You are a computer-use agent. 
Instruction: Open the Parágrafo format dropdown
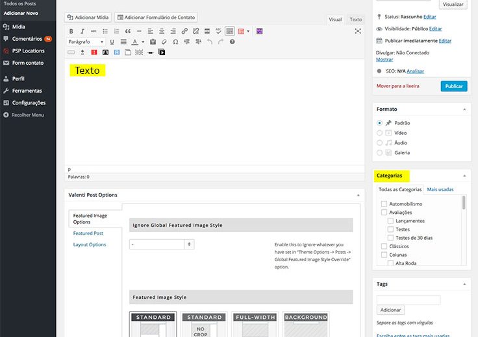(x=86, y=42)
